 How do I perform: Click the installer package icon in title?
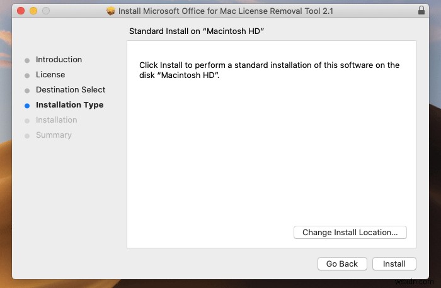point(110,11)
